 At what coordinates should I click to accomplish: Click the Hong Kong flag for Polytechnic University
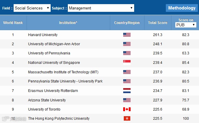[127, 119]
